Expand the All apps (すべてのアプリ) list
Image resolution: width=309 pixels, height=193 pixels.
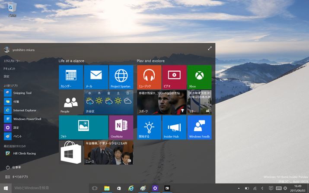point(19,177)
